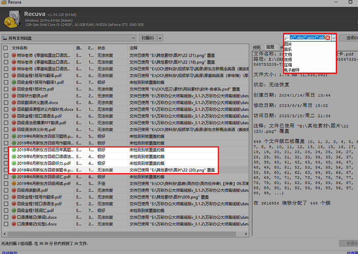Click the red dot beside 四级翻译讲义勘误.docx
Image resolution: width=358 pixels, height=254 pixels.
click(x=14, y=102)
